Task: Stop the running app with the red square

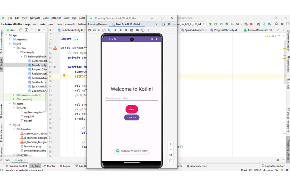Action: pyautogui.click(x=251, y=24)
